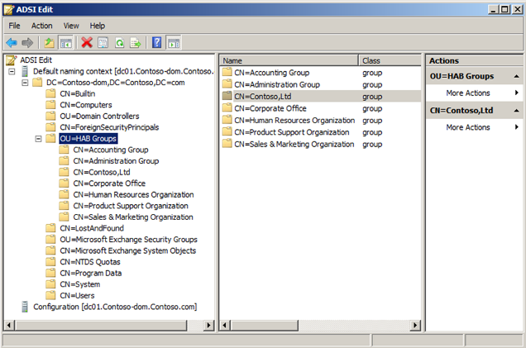Click tree pane scrollbar left arrow
Image resolution: width=526 pixels, height=348 pixels.
pos(9,325)
